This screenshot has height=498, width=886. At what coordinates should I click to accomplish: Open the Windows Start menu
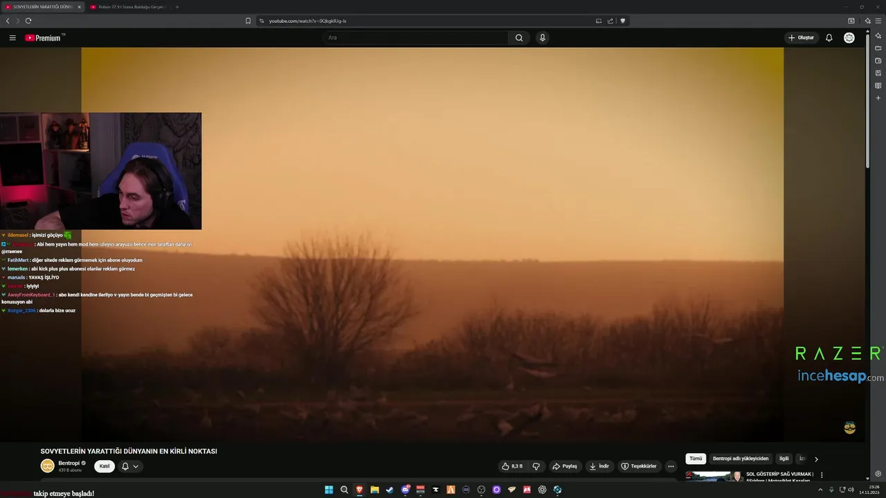click(329, 490)
